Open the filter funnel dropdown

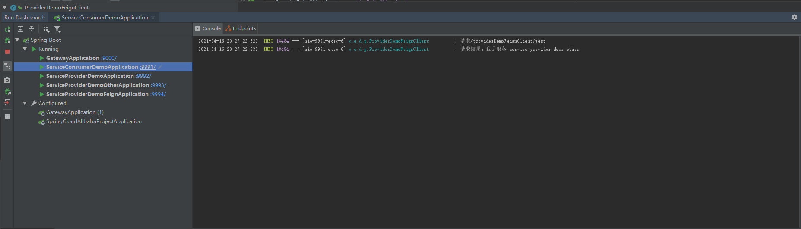[x=57, y=29]
